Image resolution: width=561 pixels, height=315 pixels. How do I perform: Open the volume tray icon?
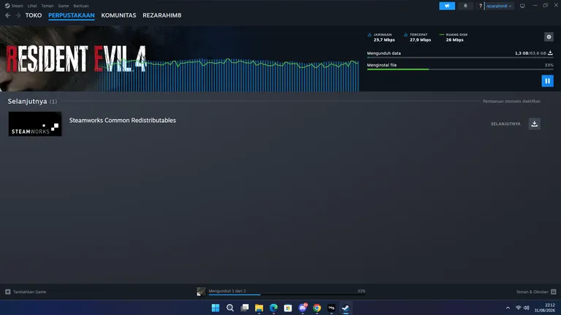tap(526, 308)
